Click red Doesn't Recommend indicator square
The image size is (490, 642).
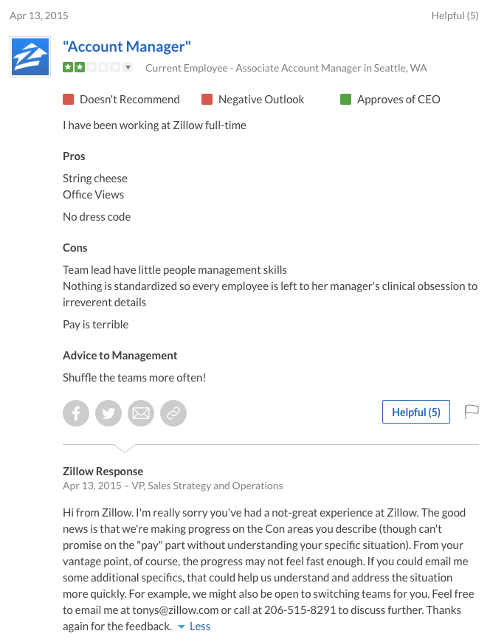(69, 100)
